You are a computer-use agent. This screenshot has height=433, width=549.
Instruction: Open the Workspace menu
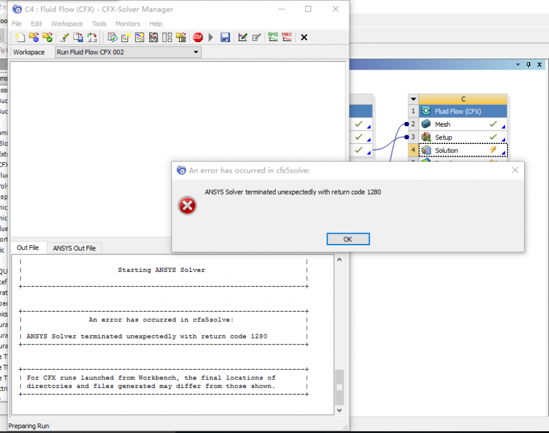[x=67, y=24]
